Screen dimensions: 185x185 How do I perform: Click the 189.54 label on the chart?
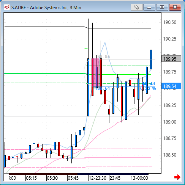tap(103, 88)
